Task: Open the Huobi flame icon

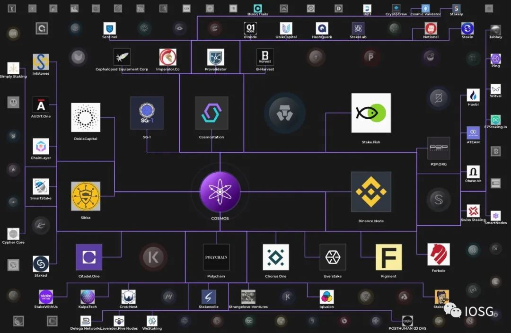Action: click(473, 95)
